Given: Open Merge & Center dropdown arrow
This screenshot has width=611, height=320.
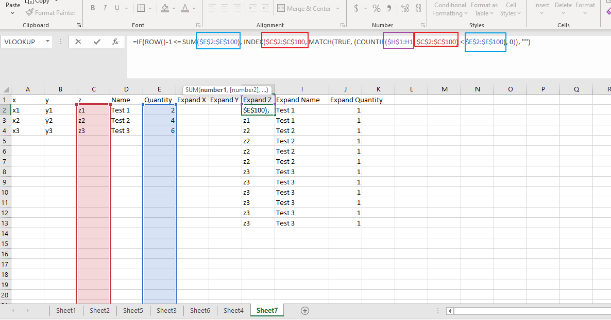Looking at the screenshot, I should click(x=337, y=9).
